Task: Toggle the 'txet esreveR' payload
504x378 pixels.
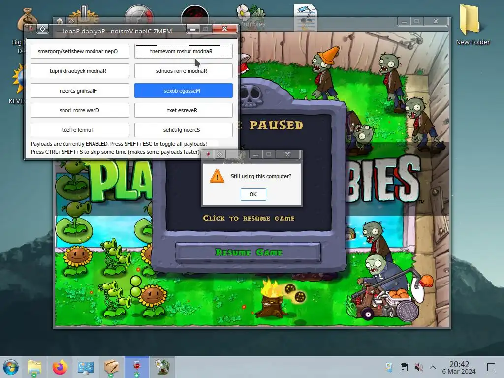Action: [183, 110]
